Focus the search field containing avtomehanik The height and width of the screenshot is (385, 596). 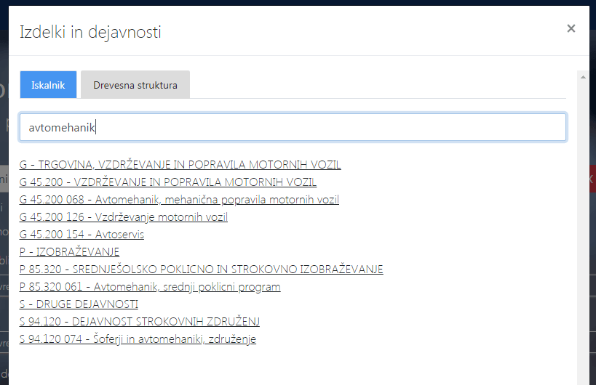[293, 127]
